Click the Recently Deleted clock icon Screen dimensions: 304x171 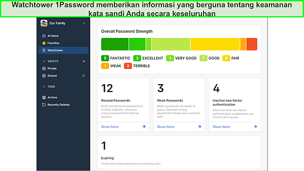pyautogui.click(x=44, y=105)
